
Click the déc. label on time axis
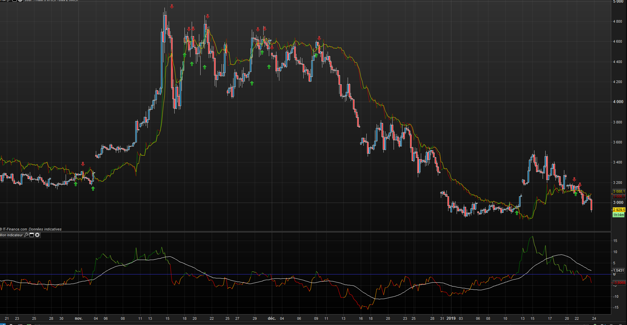click(x=271, y=318)
